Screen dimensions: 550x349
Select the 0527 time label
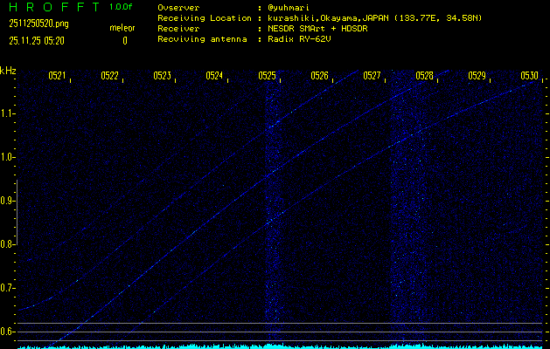[x=372, y=76]
